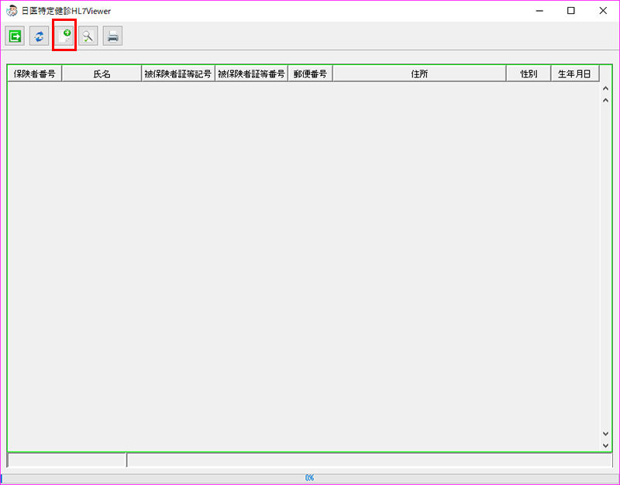Image resolution: width=620 pixels, height=485 pixels.
Task: Click the HL7Viewer app icon in title bar
Action: (11, 11)
